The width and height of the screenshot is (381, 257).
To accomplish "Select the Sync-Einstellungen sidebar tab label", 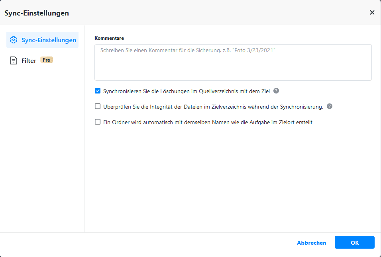I will 49,40.
